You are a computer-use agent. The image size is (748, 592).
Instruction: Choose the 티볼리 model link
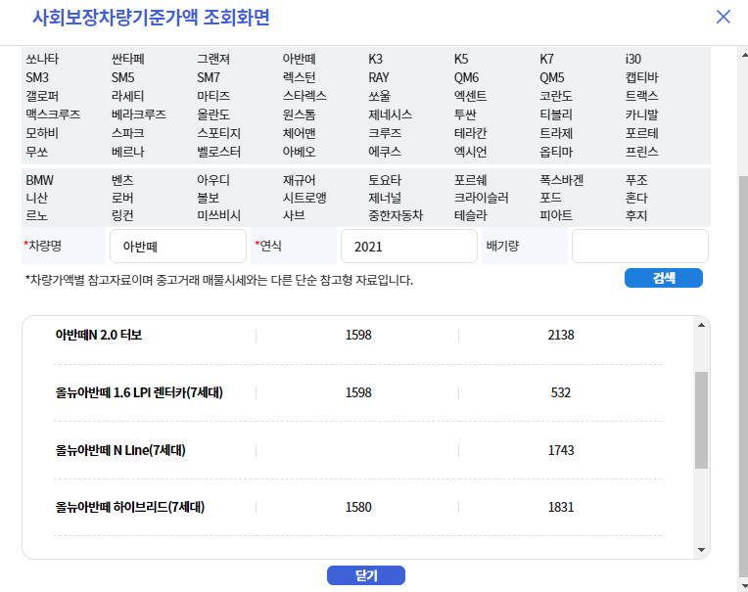click(x=556, y=114)
